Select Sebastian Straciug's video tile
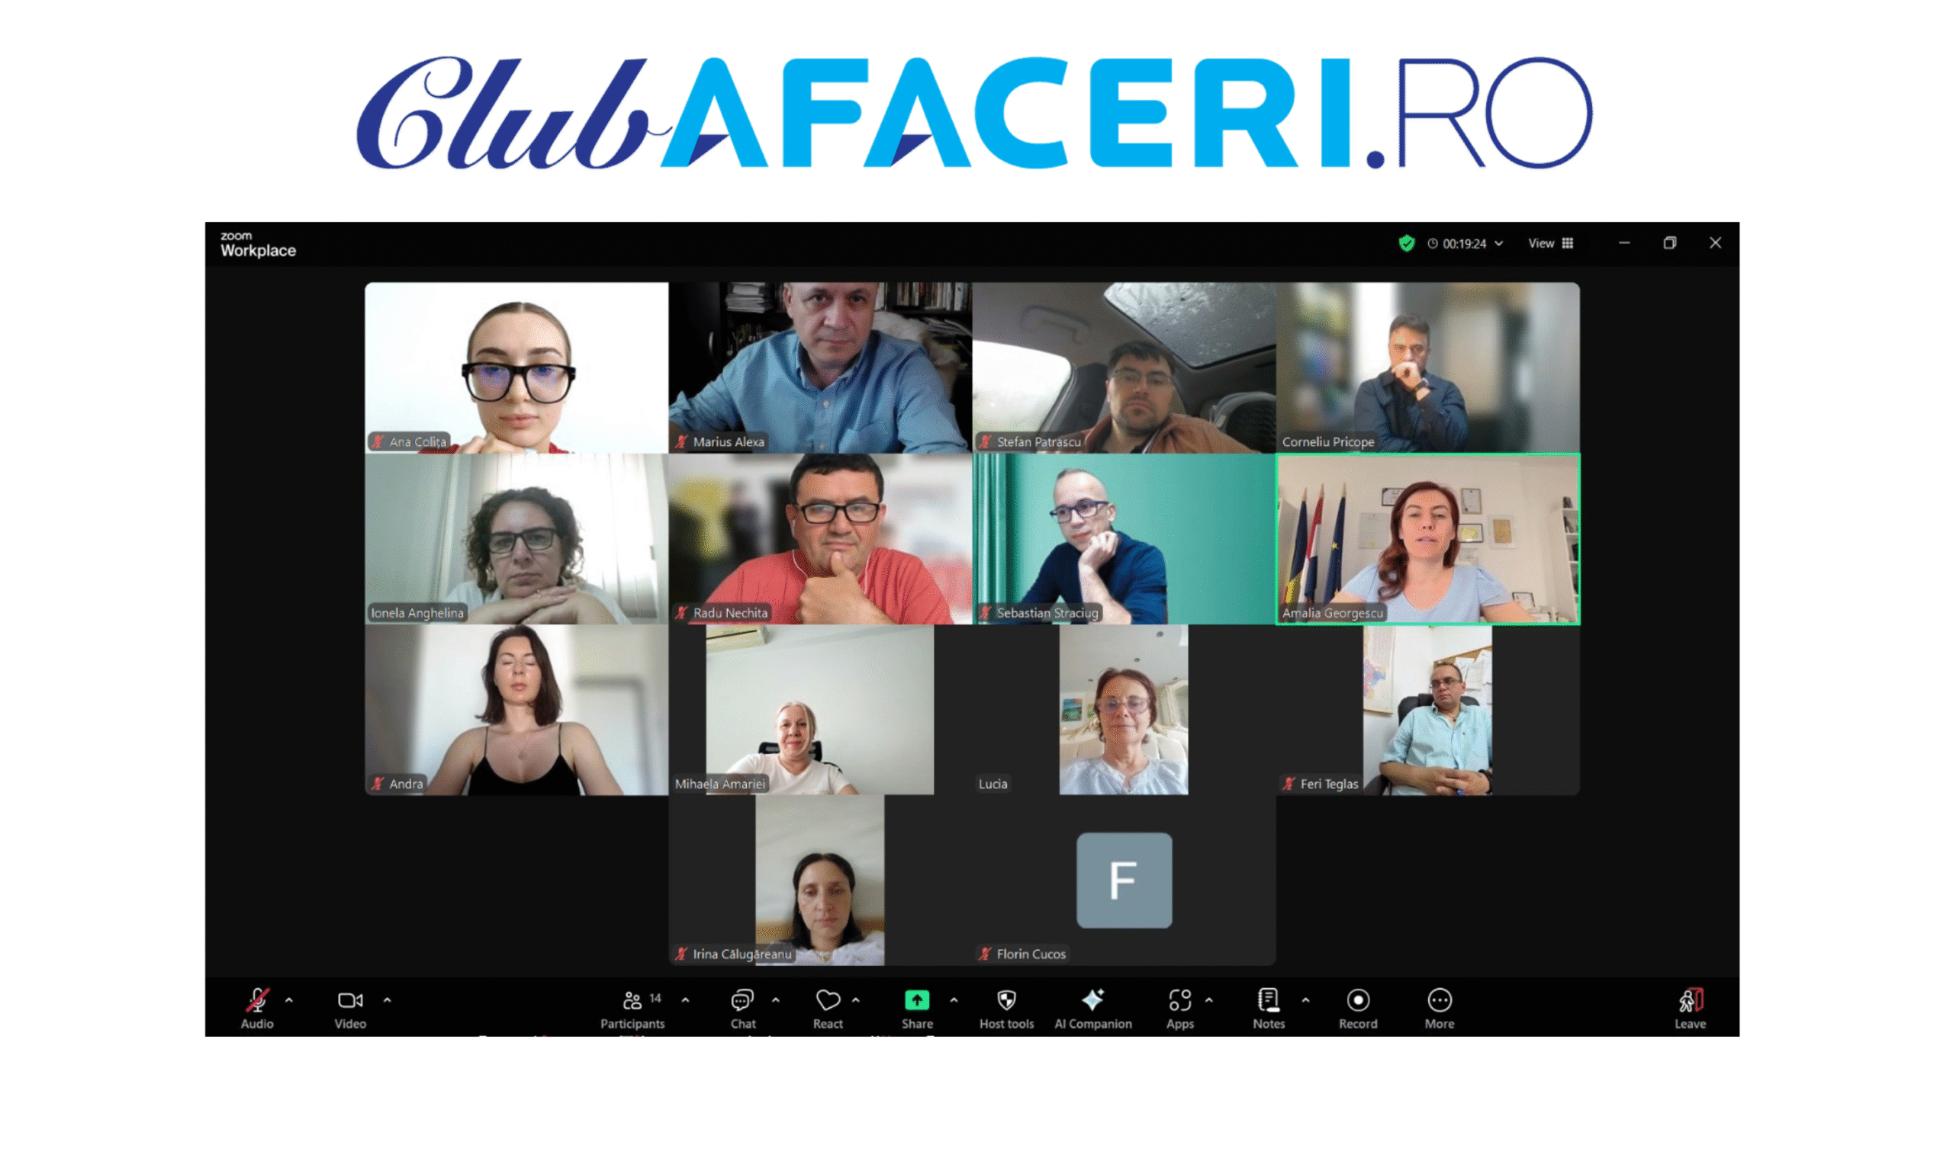The image size is (1953, 1152). tap(1124, 539)
